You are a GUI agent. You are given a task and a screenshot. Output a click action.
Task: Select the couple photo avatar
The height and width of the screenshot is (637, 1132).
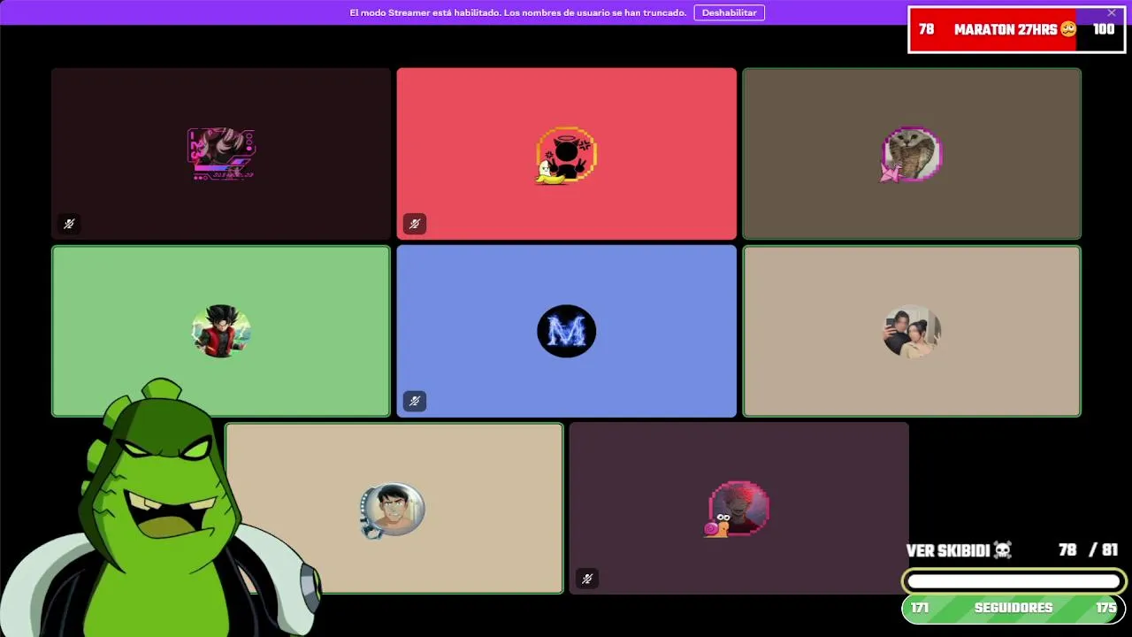(911, 331)
